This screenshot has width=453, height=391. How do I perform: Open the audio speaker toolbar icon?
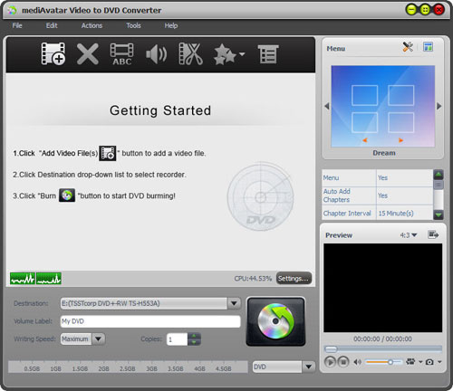point(156,54)
